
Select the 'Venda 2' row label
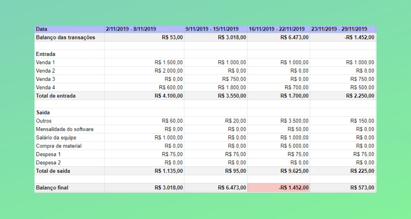[70, 71]
